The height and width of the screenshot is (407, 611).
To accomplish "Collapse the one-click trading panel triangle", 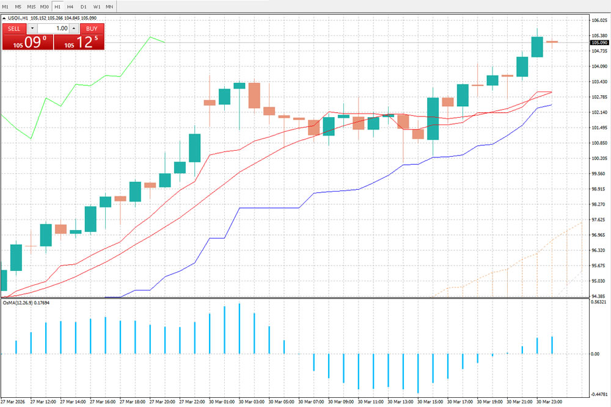I will point(5,18).
